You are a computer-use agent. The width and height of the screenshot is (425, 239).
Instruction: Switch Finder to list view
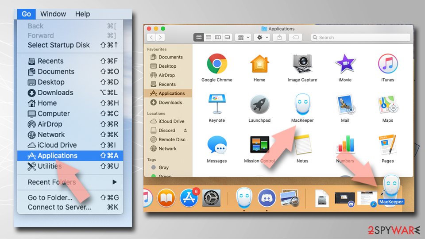[x=208, y=37]
